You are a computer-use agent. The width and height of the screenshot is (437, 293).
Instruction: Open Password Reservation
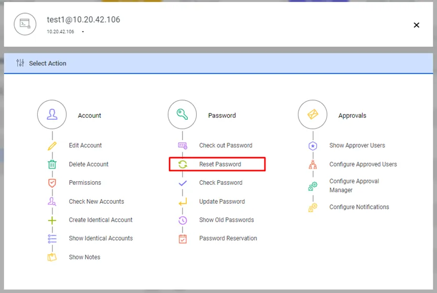(x=228, y=238)
